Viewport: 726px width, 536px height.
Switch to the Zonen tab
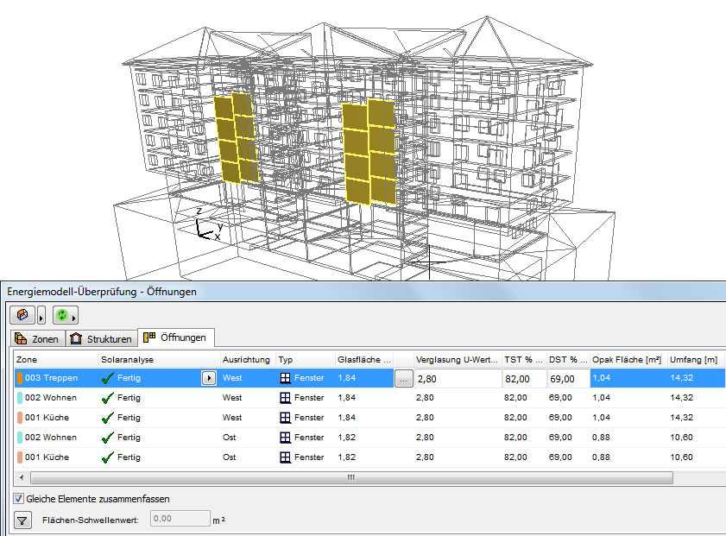pyautogui.click(x=37, y=338)
